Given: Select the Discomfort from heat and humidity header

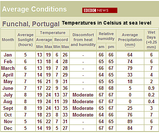Looking at the screenshot, I should (83, 40).
